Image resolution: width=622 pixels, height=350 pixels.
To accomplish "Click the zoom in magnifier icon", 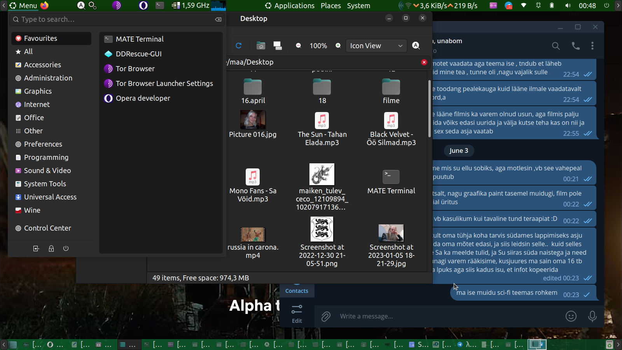I will coord(338,45).
